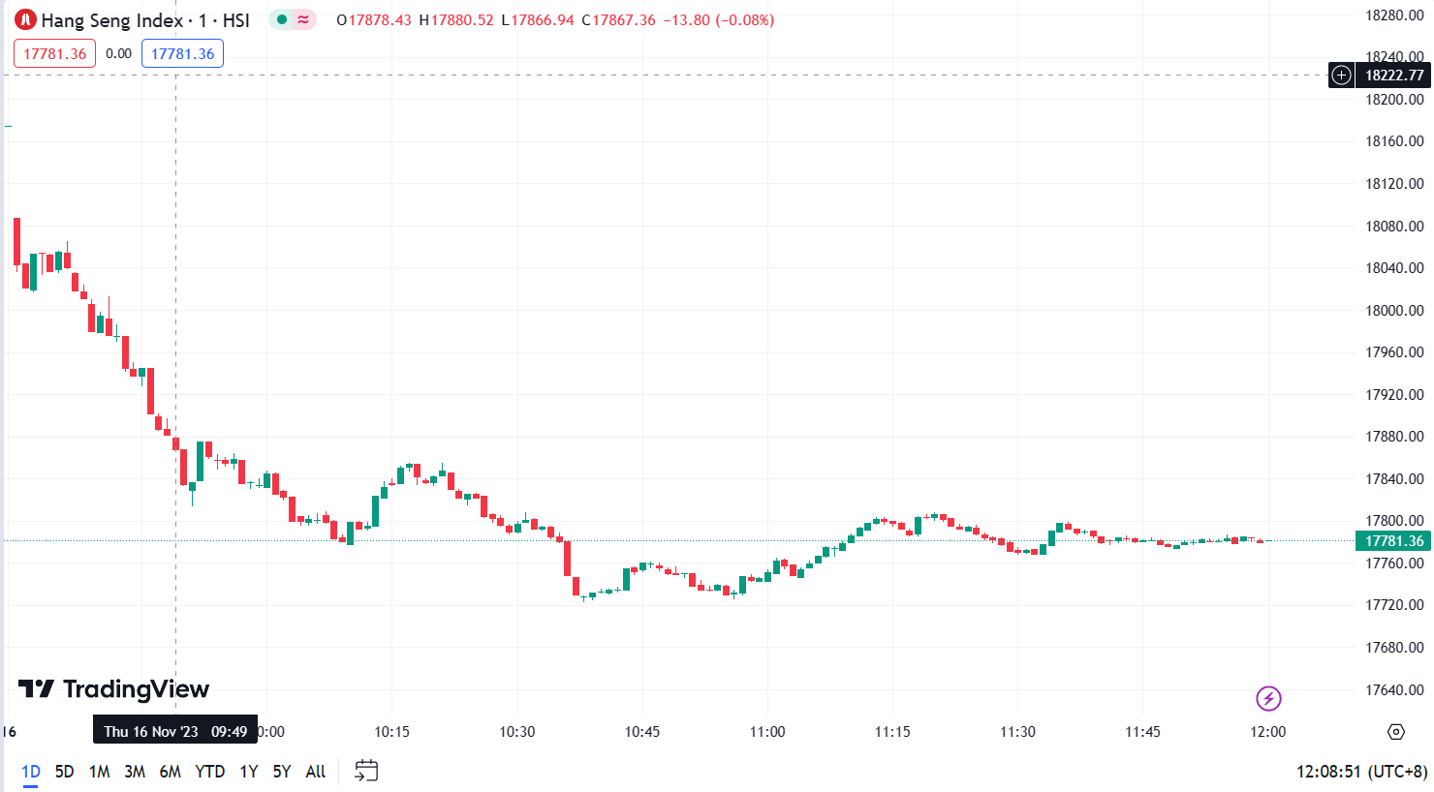Open the timezone menu showing UTC+8
The image size is (1434, 792).
click(1361, 772)
